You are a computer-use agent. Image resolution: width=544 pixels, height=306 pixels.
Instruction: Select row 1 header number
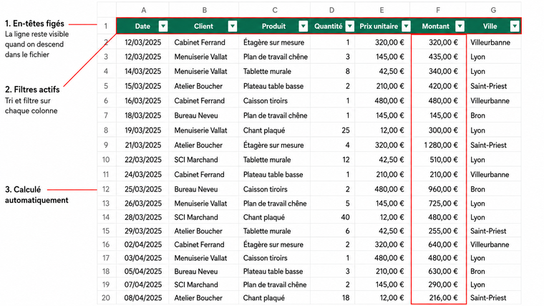106,27
